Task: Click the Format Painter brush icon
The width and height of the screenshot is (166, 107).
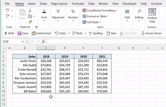Action: tap(30, 22)
